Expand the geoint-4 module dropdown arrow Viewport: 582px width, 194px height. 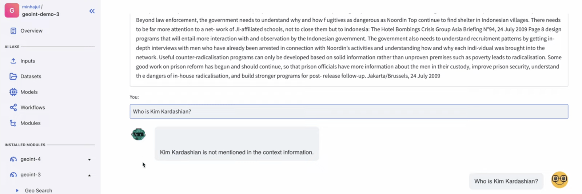89,159
